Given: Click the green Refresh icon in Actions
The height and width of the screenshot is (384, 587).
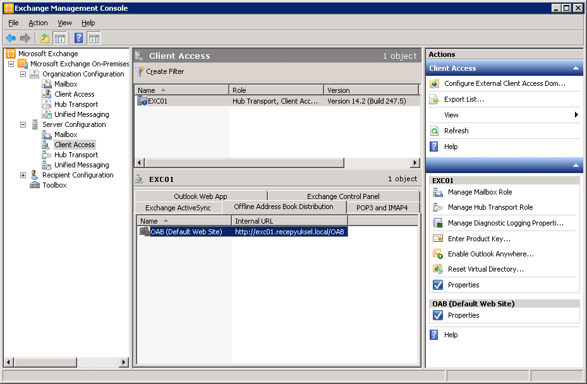Looking at the screenshot, I should pyautogui.click(x=434, y=131).
